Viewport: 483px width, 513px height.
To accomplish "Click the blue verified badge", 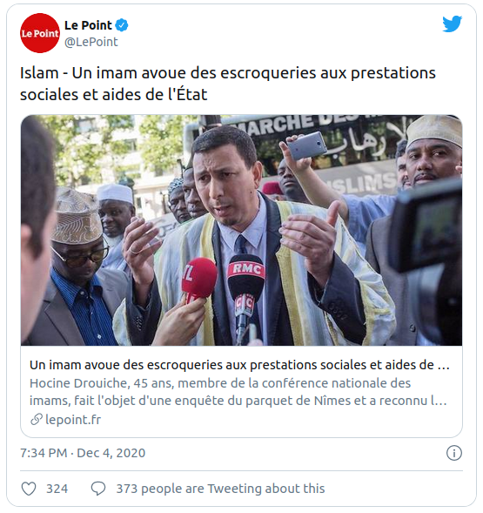I will point(122,25).
